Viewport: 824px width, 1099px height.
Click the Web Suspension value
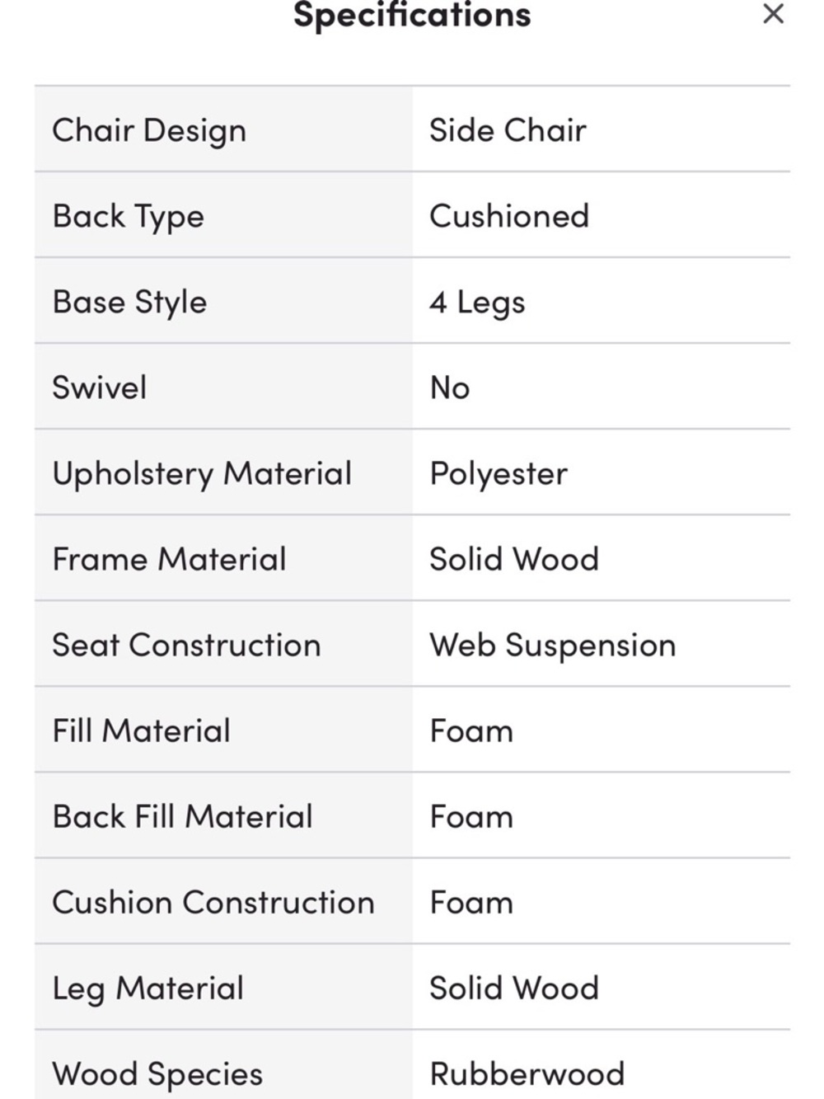pos(553,646)
